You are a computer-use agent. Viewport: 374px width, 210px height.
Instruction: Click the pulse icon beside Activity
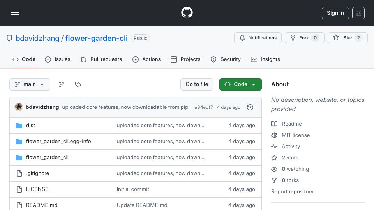point(274,147)
